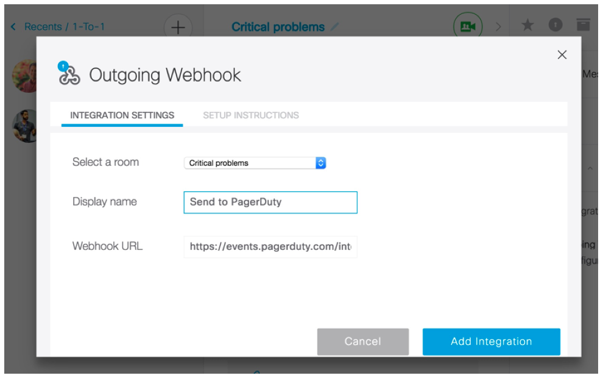
Task: Open room info with the circle icon
Action: [x=555, y=25]
